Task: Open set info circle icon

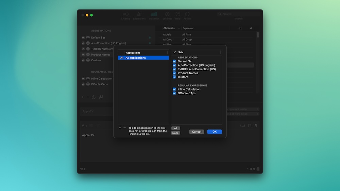Action: 94,97
